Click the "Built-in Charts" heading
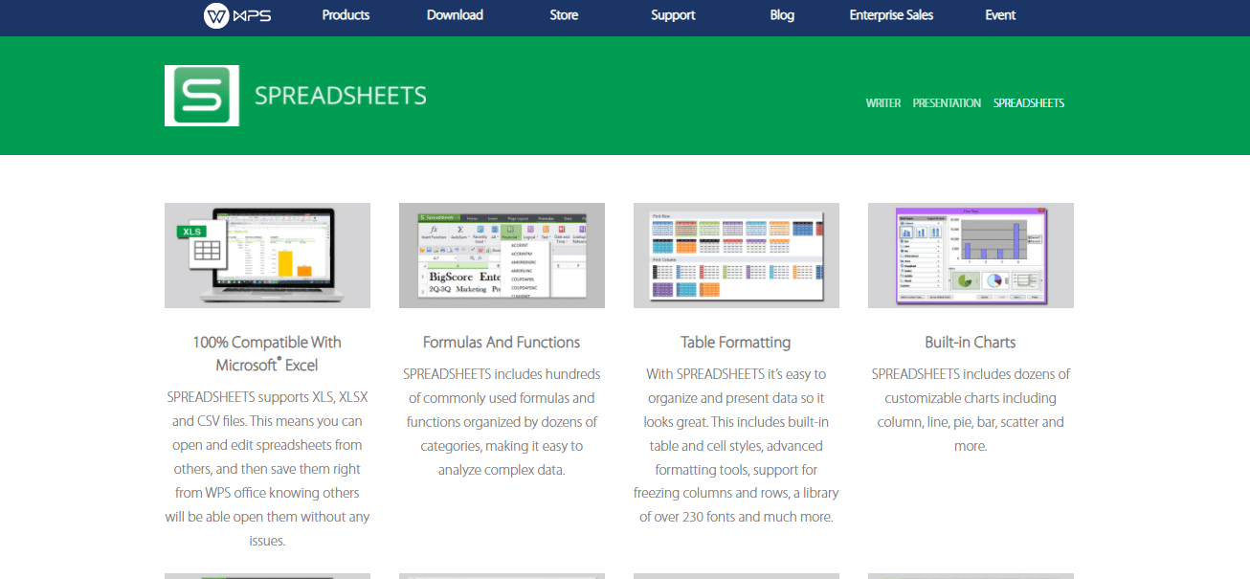This screenshot has width=1250, height=579. (x=971, y=343)
